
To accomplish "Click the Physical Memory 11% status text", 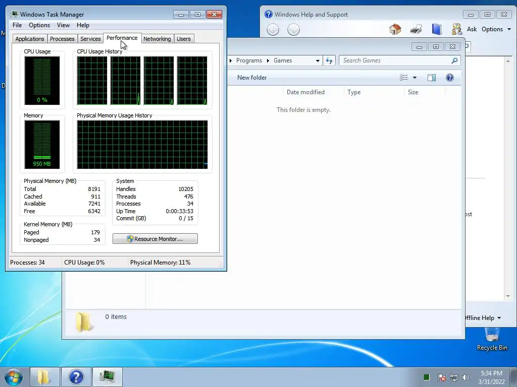I will 160,262.
